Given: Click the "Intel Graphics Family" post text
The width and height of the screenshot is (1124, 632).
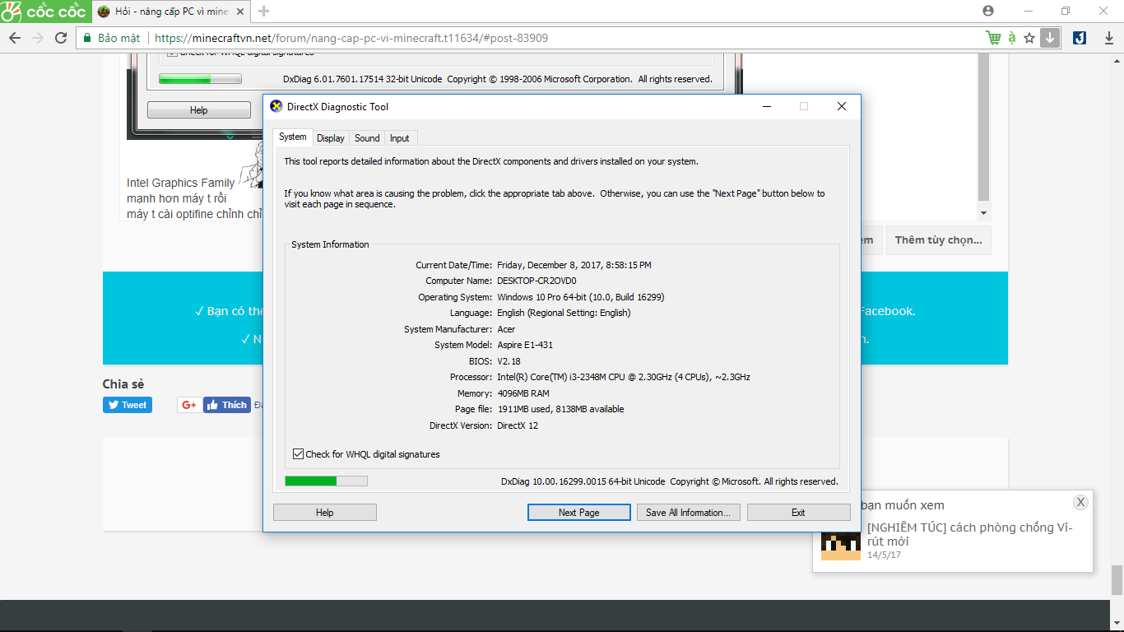Looking at the screenshot, I should (x=180, y=183).
